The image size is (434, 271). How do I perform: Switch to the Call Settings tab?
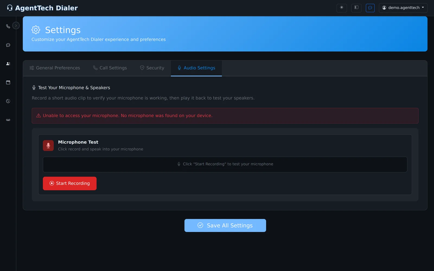point(110,68)
